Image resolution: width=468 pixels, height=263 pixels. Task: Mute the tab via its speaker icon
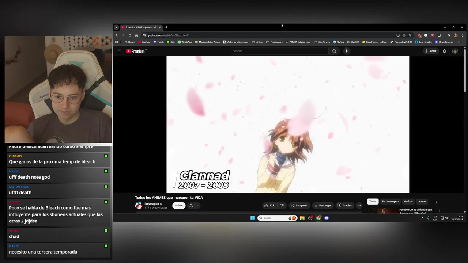click(155, 27)
